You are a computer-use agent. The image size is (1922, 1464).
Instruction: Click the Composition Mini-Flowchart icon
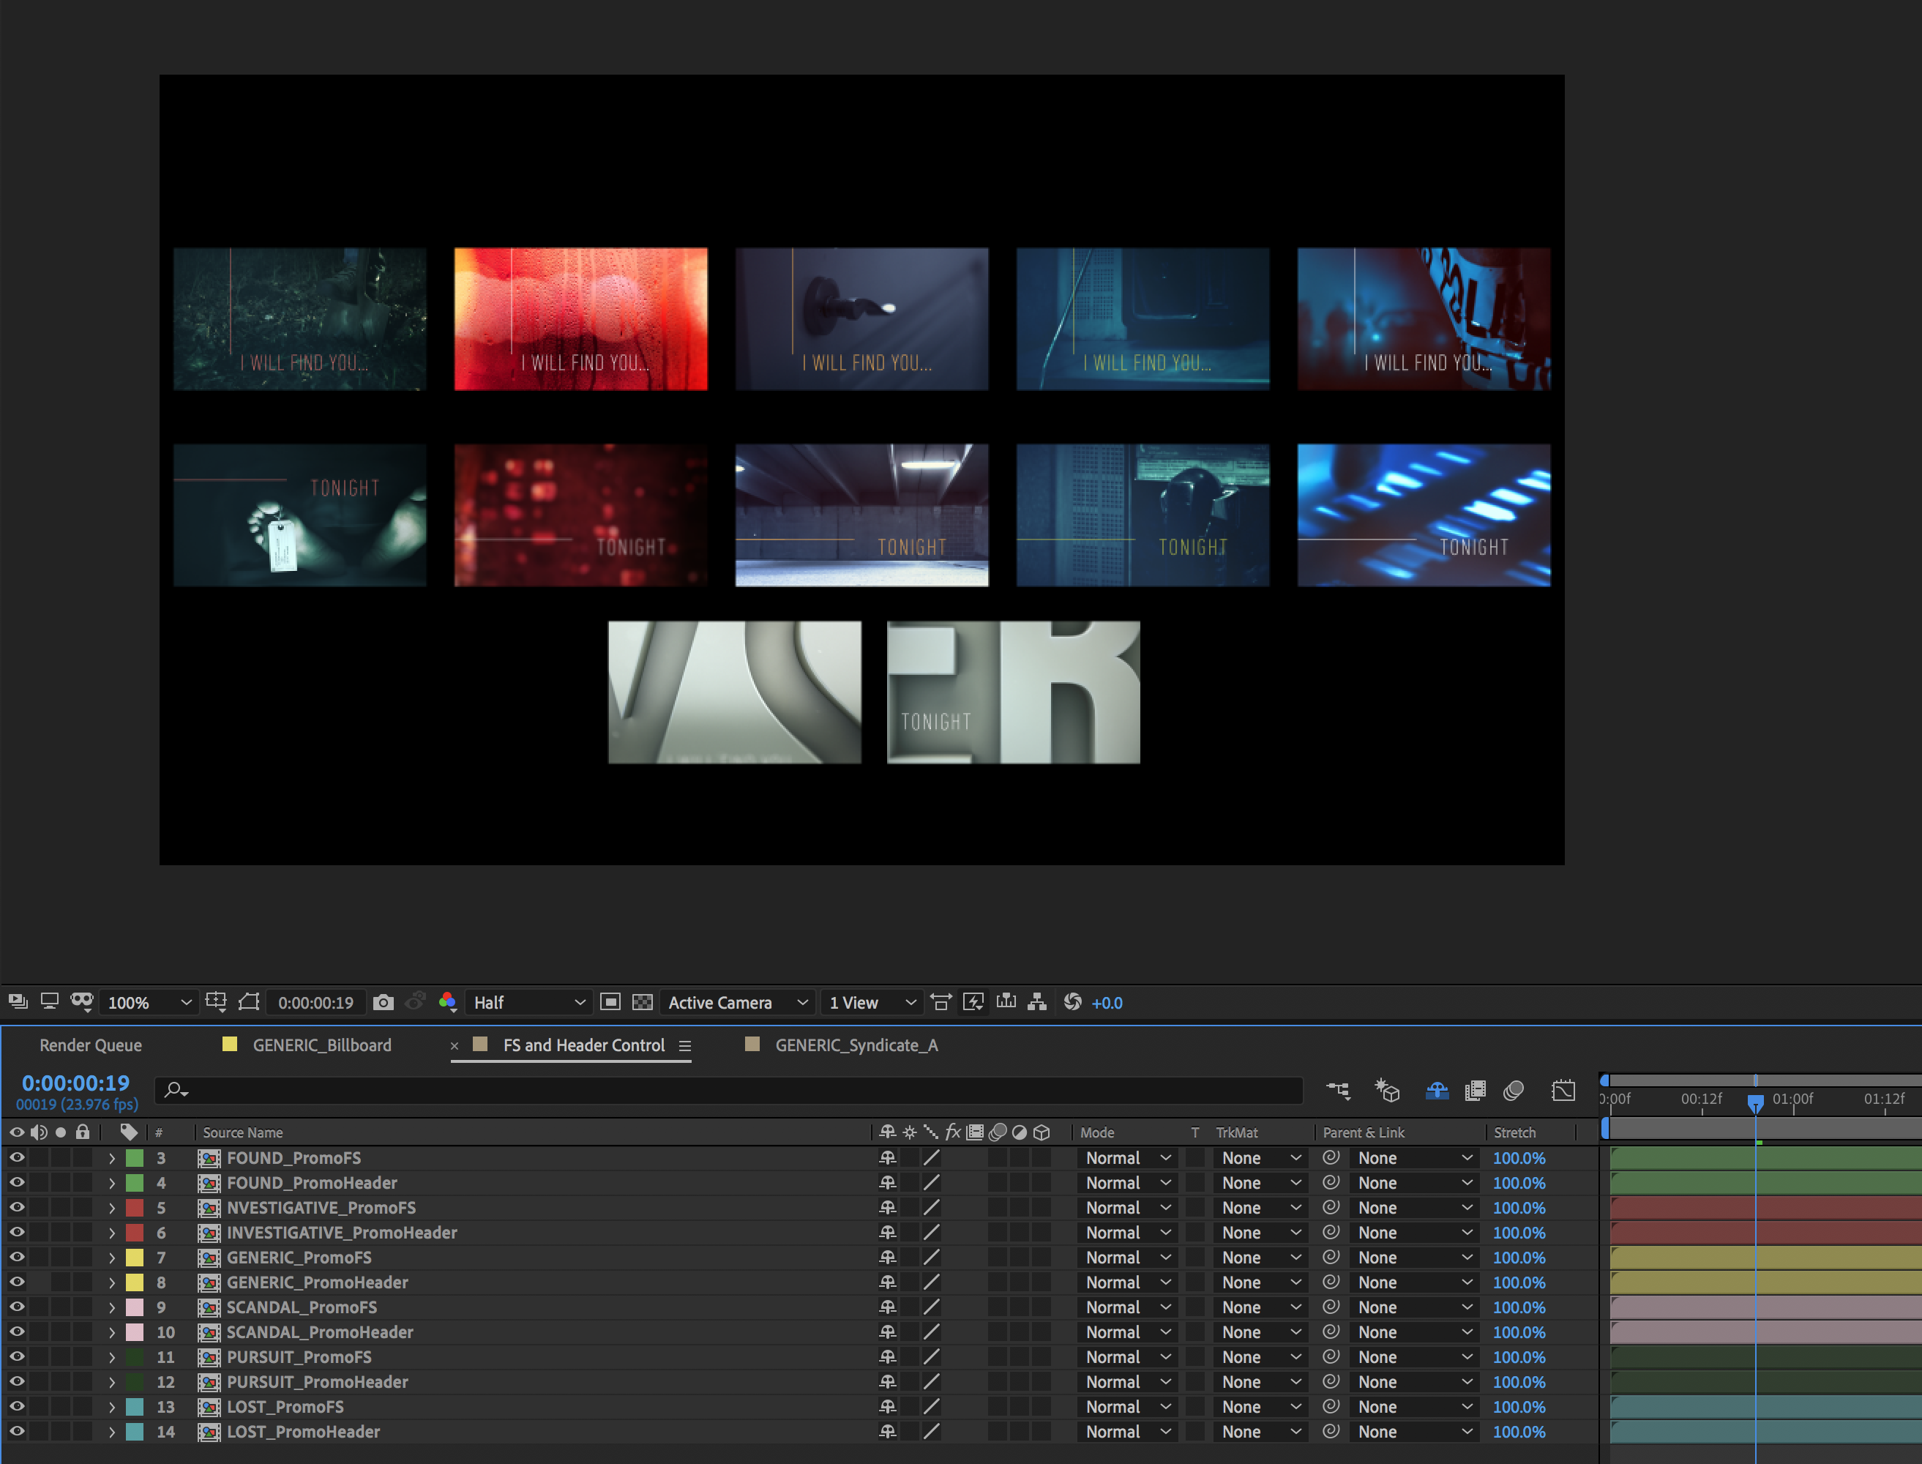coord(1338,1090)
